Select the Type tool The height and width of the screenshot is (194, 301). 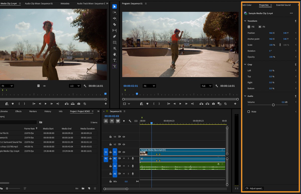tap(115, 60)
